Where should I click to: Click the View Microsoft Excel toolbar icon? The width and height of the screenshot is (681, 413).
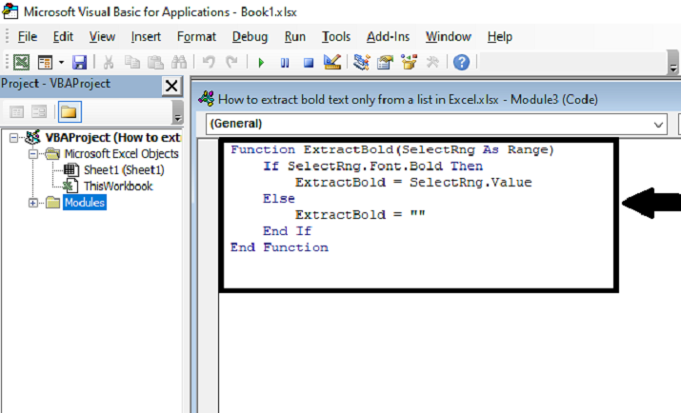pos(21,63)
